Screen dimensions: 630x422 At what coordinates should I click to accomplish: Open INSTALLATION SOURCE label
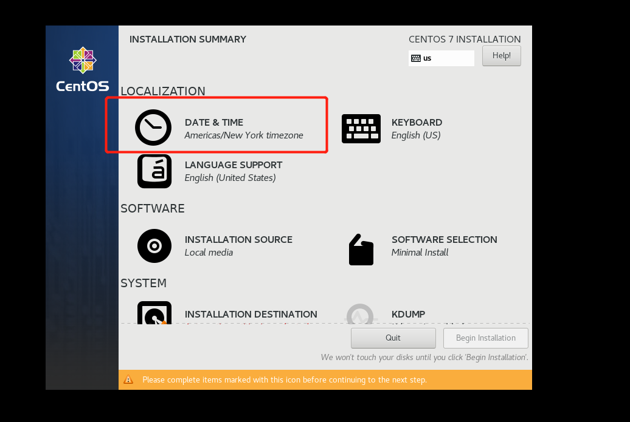(238, 239)
